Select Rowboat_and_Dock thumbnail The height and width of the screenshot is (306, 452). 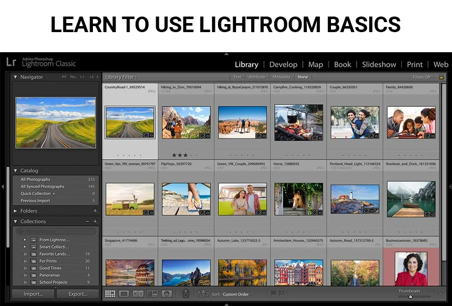click(x=411, y=199)
